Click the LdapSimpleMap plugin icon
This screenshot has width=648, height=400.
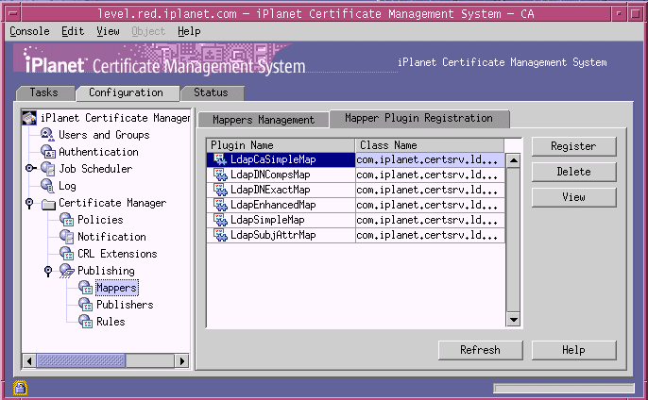(220, 220)
